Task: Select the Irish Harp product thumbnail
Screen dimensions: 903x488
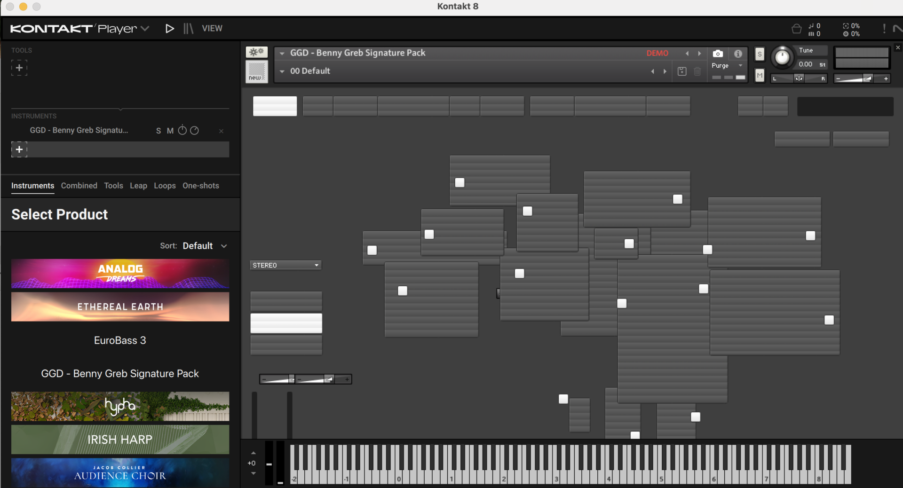Action: (120, 440)
